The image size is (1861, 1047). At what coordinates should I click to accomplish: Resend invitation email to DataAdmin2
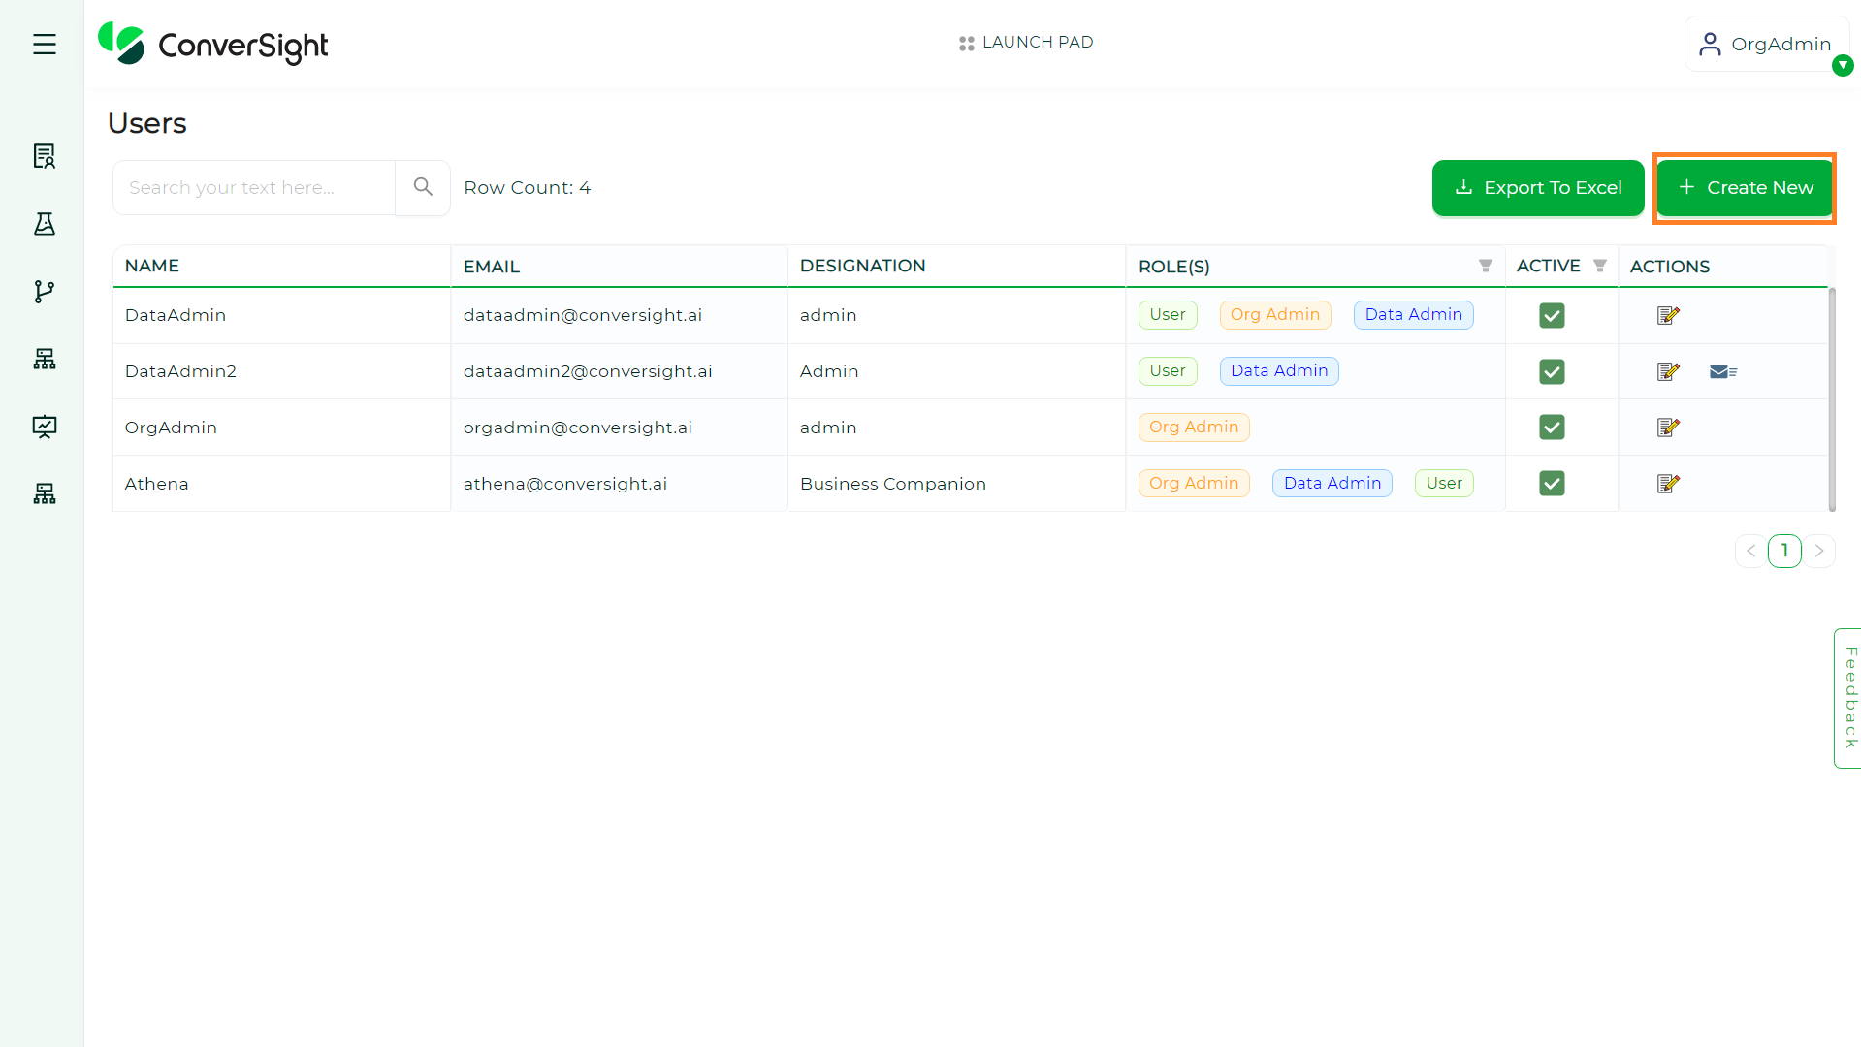1722,371
